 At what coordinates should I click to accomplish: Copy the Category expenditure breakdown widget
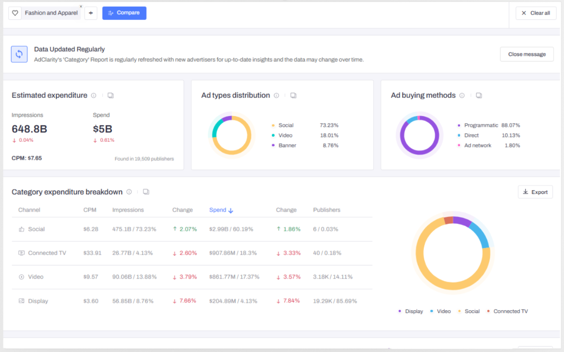(146, 192)
